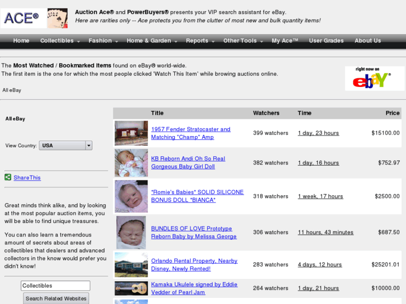Expand the Fashion menu
The width and height of the screenshot is (406, 304).
coord(103,41)
